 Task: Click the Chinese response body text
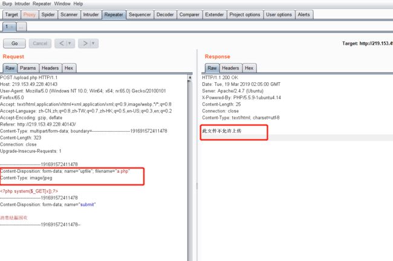tap(222, 130)
